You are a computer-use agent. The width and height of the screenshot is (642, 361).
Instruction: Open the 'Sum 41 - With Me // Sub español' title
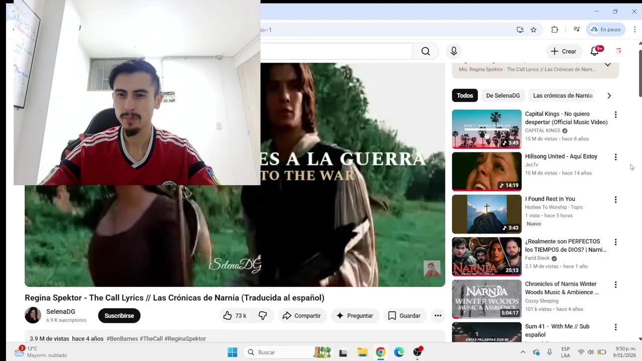pos(557,330)
